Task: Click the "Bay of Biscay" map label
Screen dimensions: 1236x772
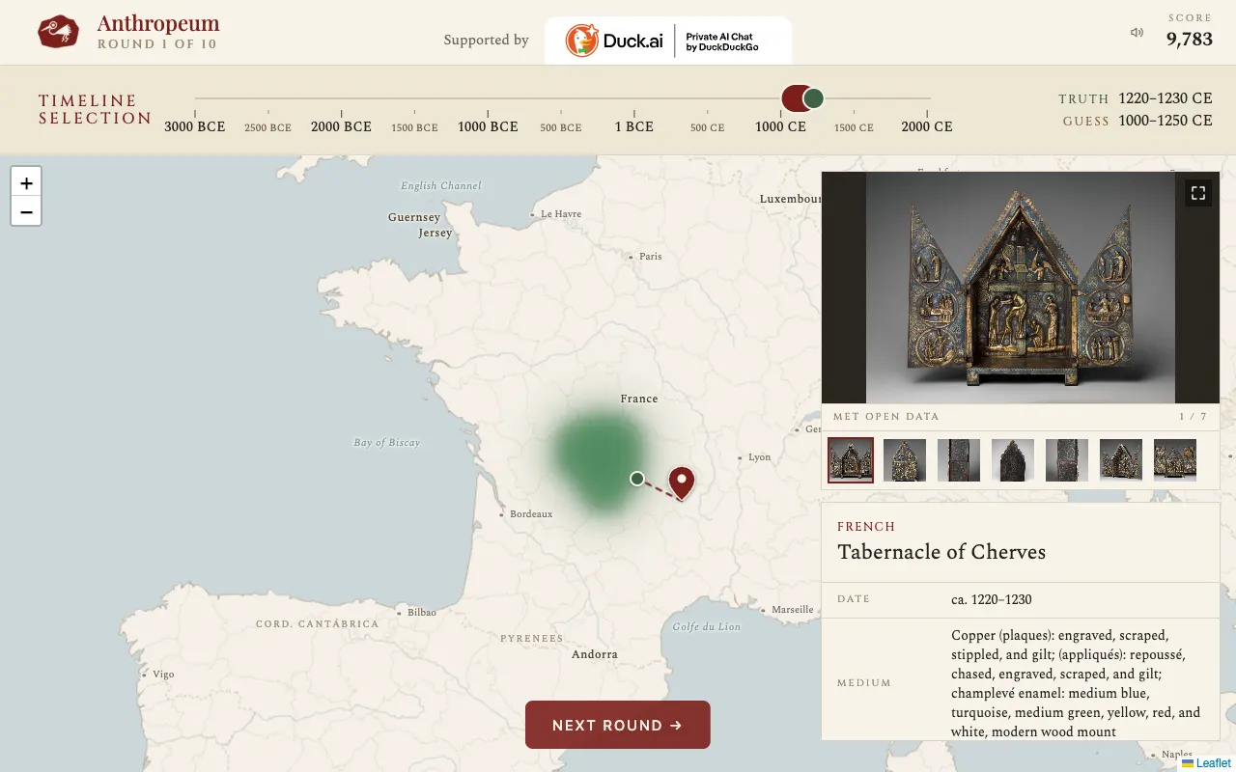Action: coord(386,443)
